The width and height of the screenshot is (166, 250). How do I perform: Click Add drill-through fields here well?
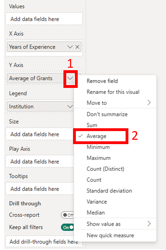click(x=44, y=242)
